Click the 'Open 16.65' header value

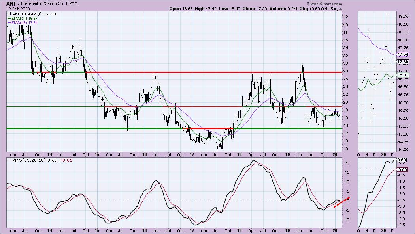pyautogui.click(x=181, y=9)
